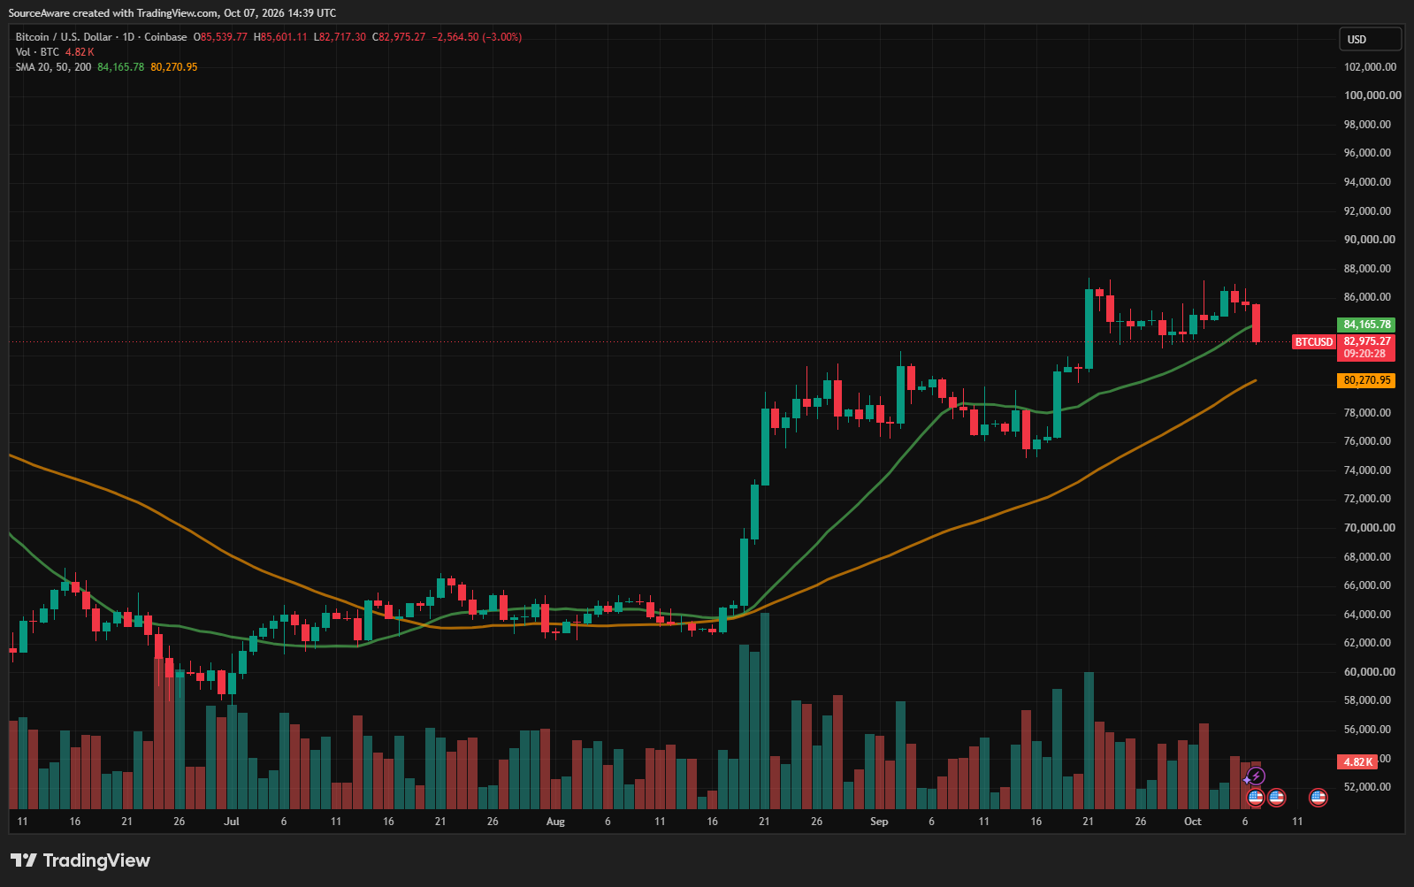This screenshot has height=887, width=1414.
Task: Click the red 4.82K volume label on the price axis
Action: click(1357, 761)
